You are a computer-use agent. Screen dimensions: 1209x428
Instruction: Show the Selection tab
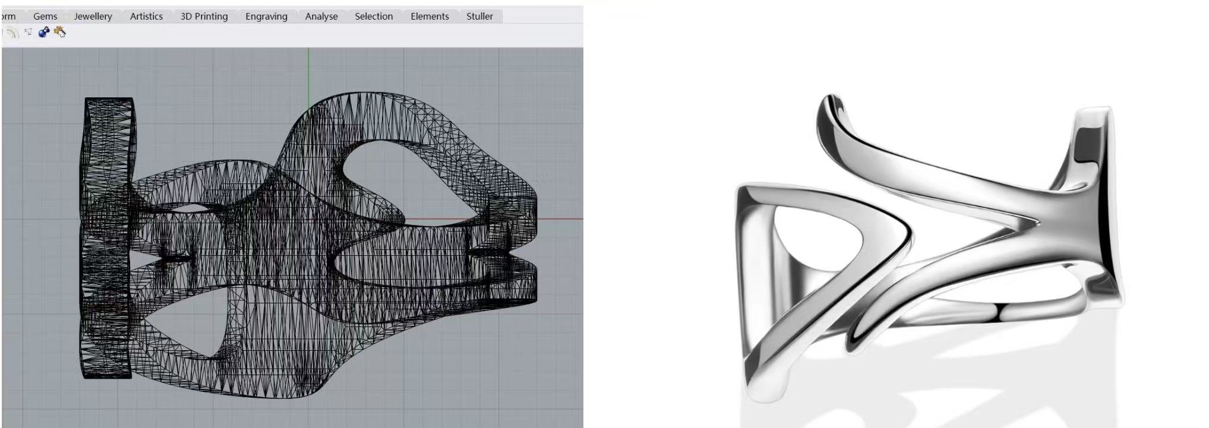(x=374, y=17)
